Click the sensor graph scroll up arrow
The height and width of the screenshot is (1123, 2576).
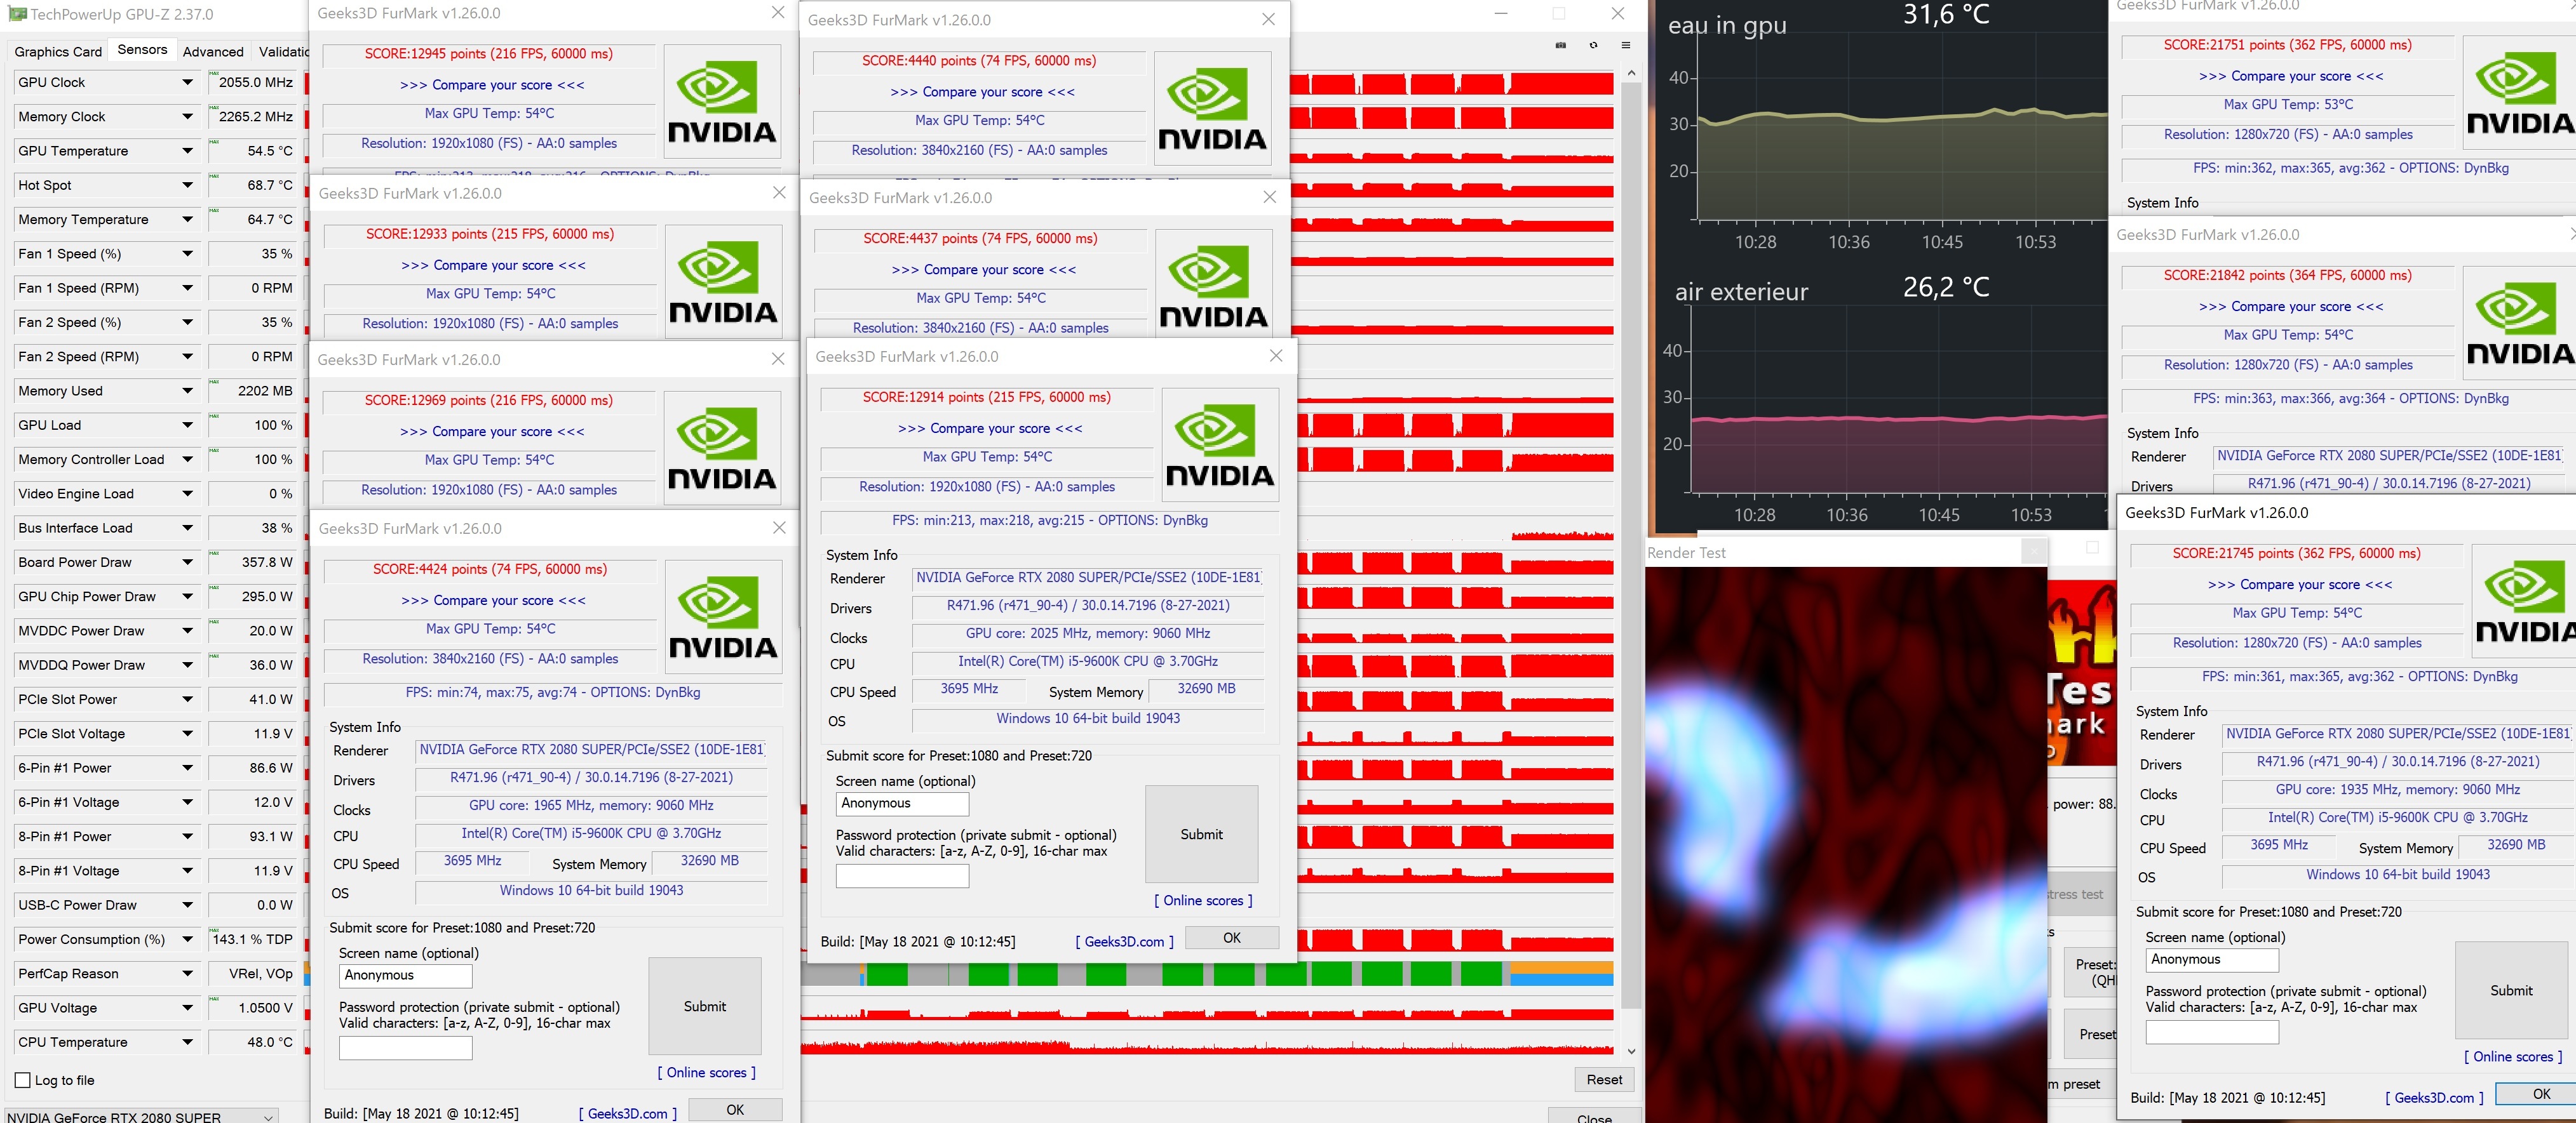(1631, 73)
